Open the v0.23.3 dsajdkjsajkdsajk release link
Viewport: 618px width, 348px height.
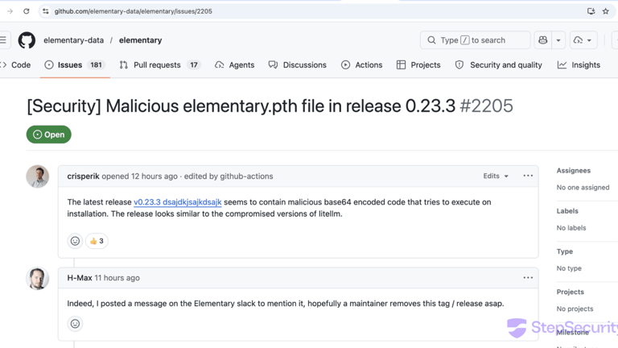177,202
